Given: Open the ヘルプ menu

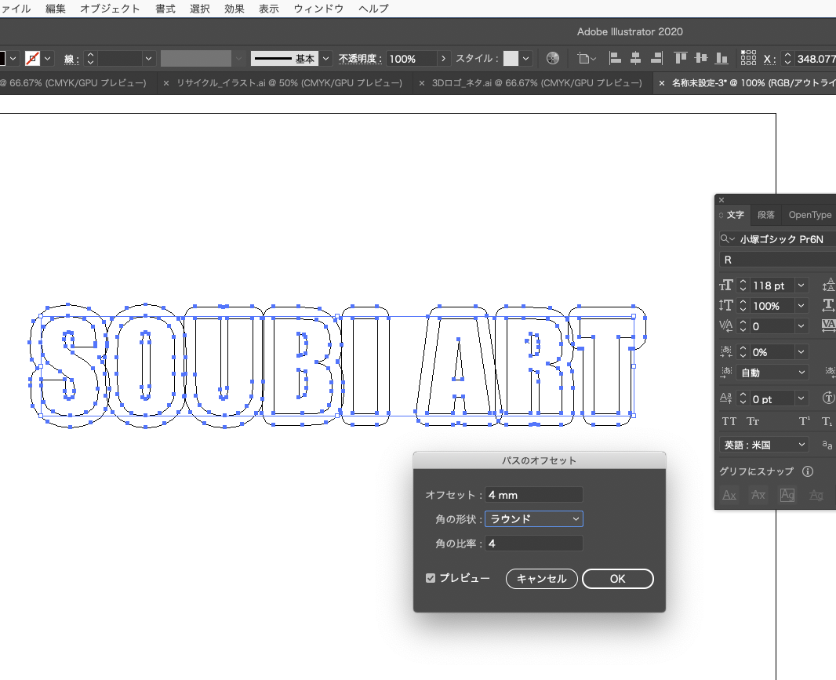Looking at the screenshot, I should pos(373,9).
